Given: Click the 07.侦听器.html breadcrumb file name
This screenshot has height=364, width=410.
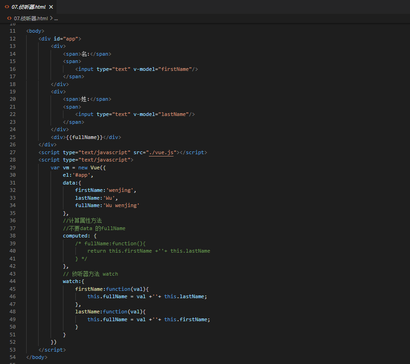Looking at the screenshot, I should pyautogui.click(x=30, y=18).
